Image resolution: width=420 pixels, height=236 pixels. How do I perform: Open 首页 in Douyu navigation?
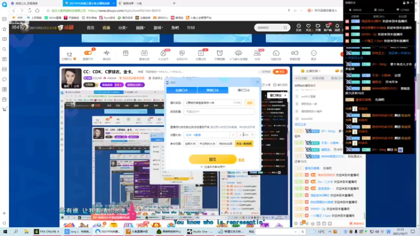coord(90,28)
